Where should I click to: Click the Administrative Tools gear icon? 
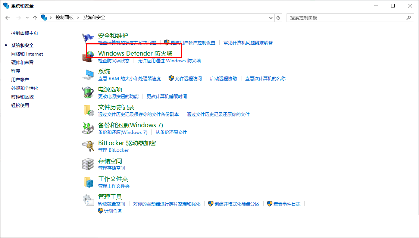click(88, 200)
